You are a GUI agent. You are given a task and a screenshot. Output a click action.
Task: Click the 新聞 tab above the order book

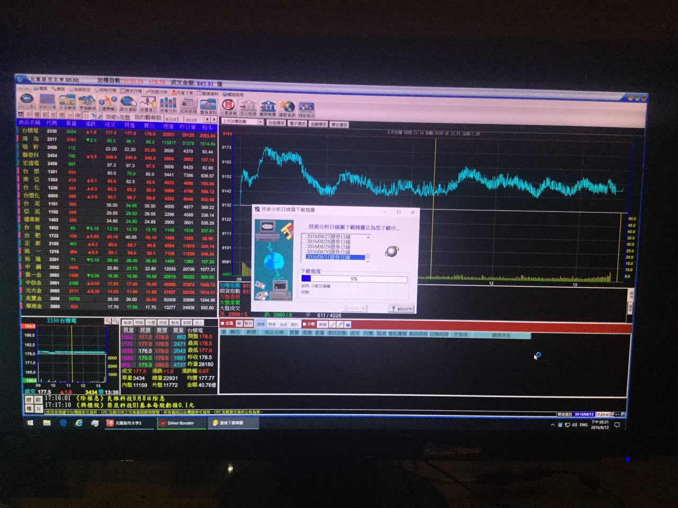(x=187, y=322)
